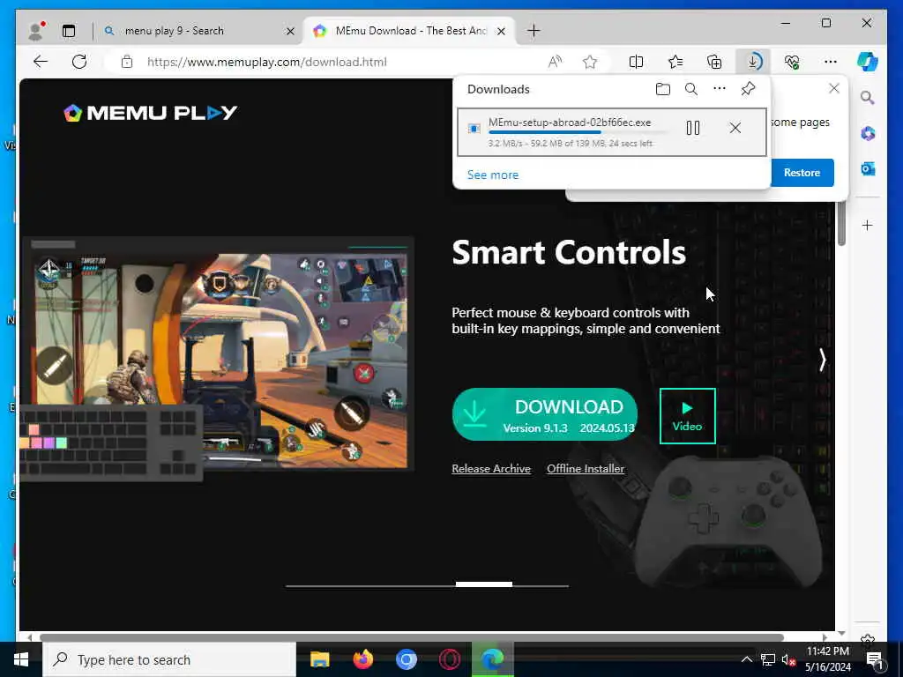Image resolution: width=903 pixels, height=677 pixels.
Task: Open downloads folder in Downloads panel
Action: [663, 89]
